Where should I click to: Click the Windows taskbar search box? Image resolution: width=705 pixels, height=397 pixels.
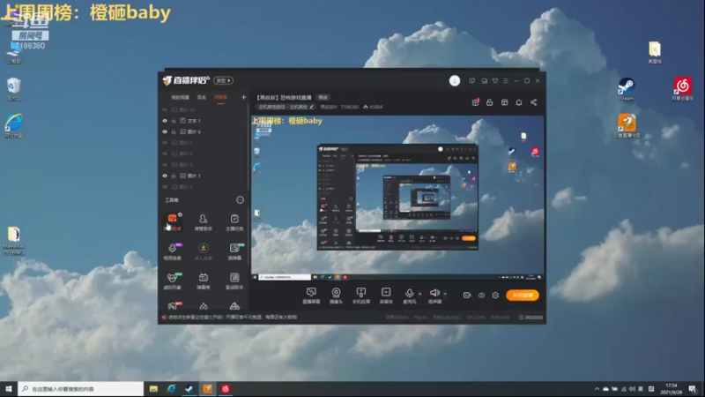81,389
